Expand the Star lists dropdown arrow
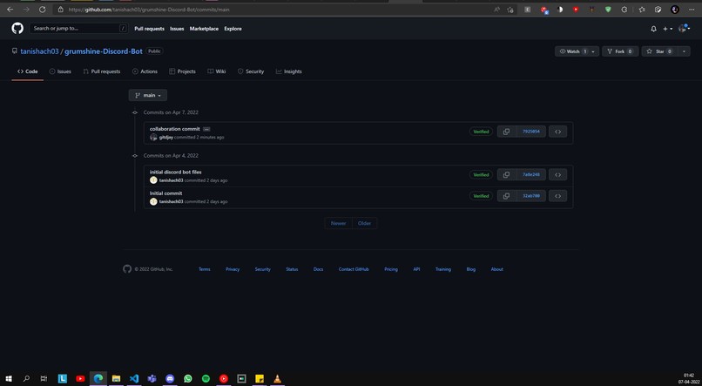This screenshot has width=702, height=386. 684,51
